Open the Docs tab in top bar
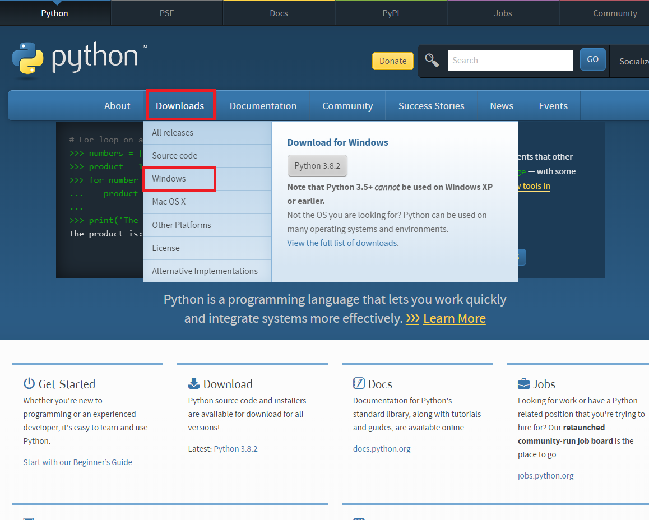 279,13
